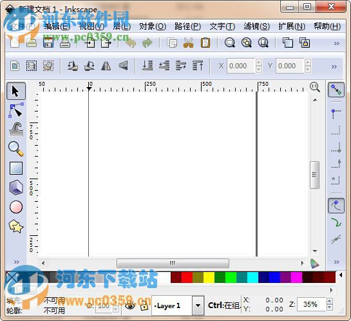This screenshot has width=351, height=321.
Task: Open the 文字(T) menu
Action: tap(222, 26)
